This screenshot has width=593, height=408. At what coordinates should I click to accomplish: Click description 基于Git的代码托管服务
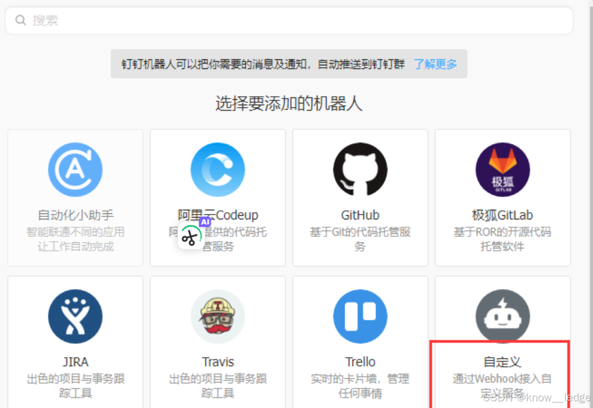click(x=360, y=239)
